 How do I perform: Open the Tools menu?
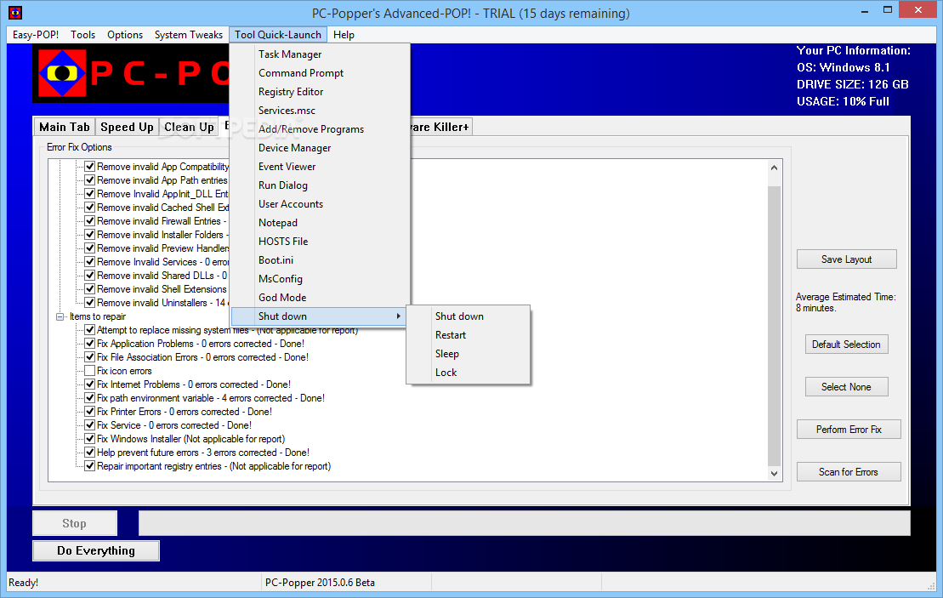[83, 35]
